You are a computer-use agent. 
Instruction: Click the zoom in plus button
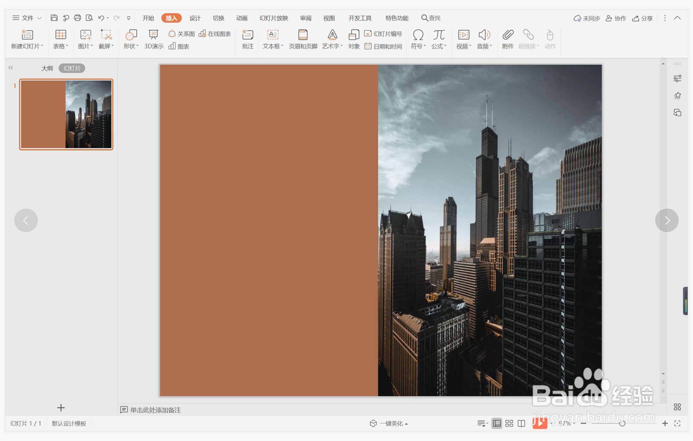(x=665, y=423)
